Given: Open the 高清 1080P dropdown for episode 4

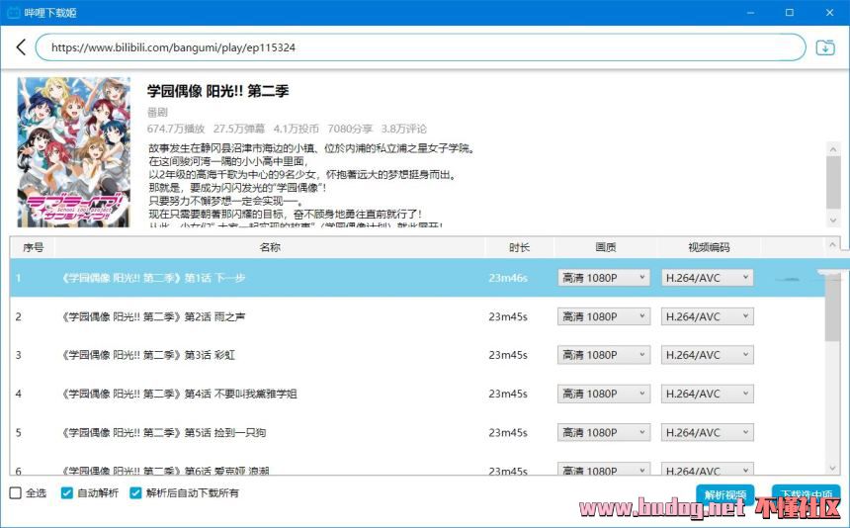Looking at the screenshot, I should [x=603, y=394].
